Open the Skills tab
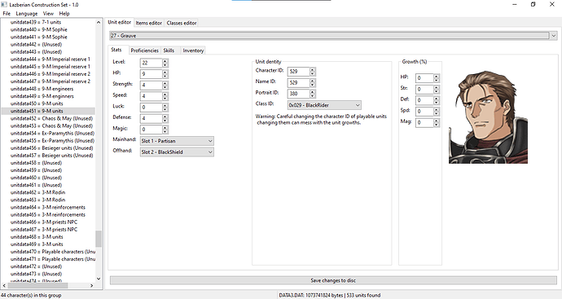Viewport: 562px width, 299px height. [169, 51]
